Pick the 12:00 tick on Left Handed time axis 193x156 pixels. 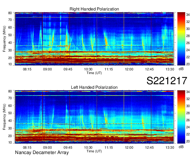[129, 148]
